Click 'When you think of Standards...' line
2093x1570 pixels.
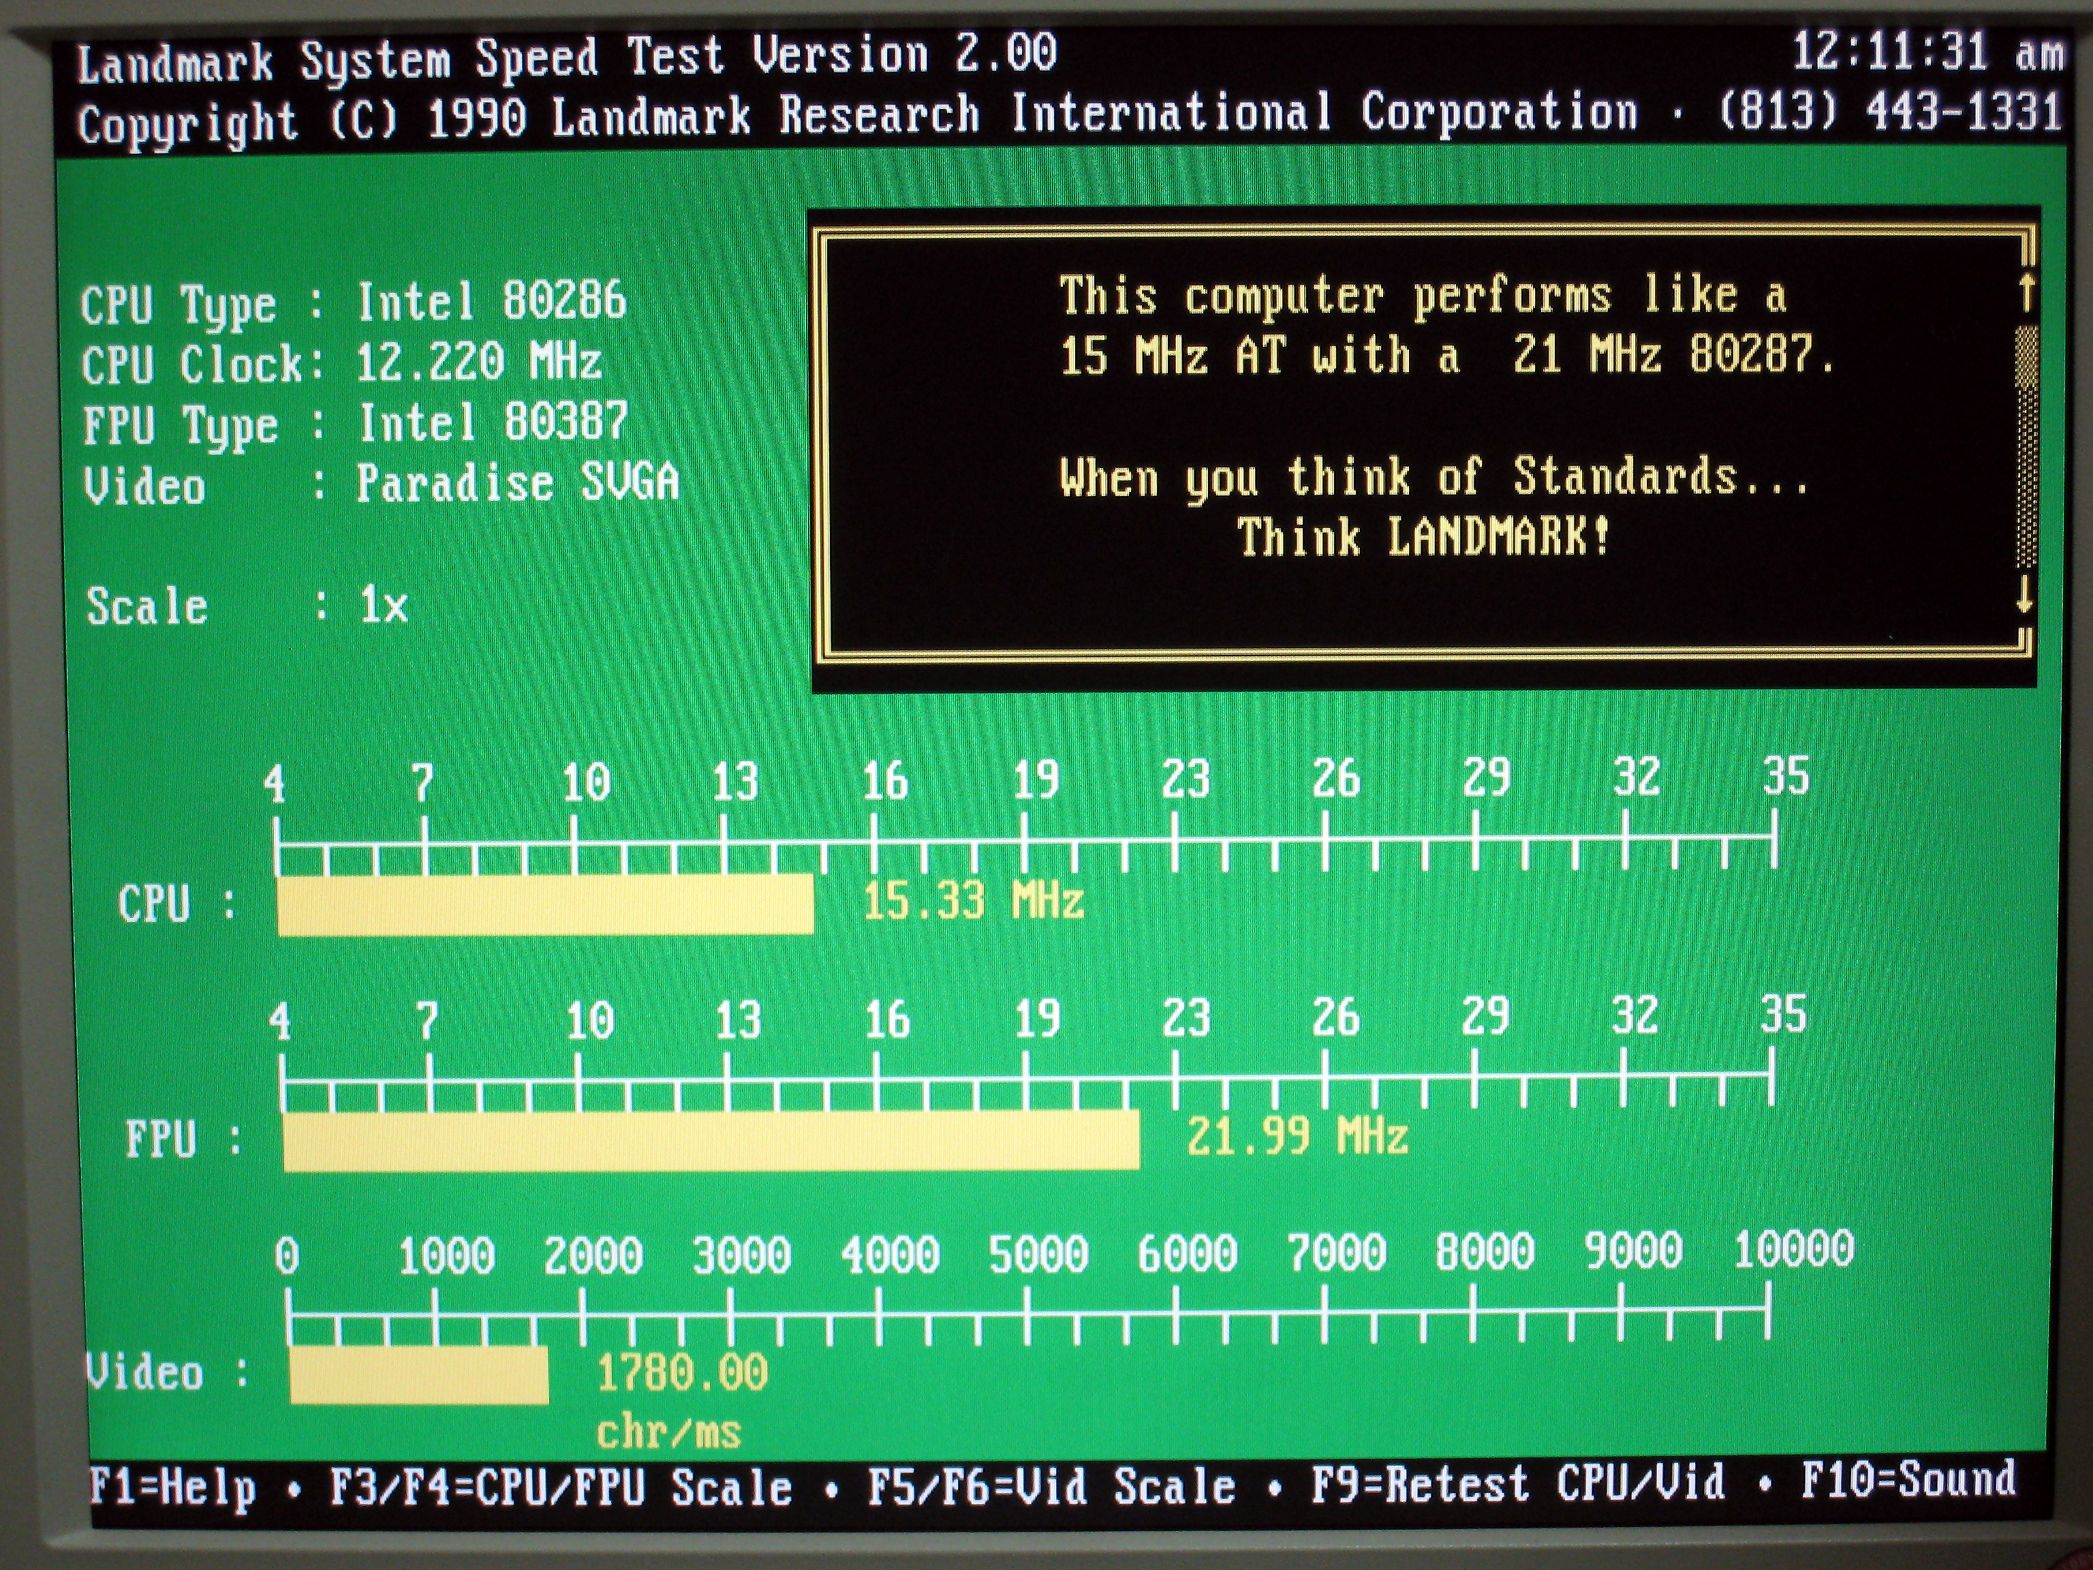1433,476
